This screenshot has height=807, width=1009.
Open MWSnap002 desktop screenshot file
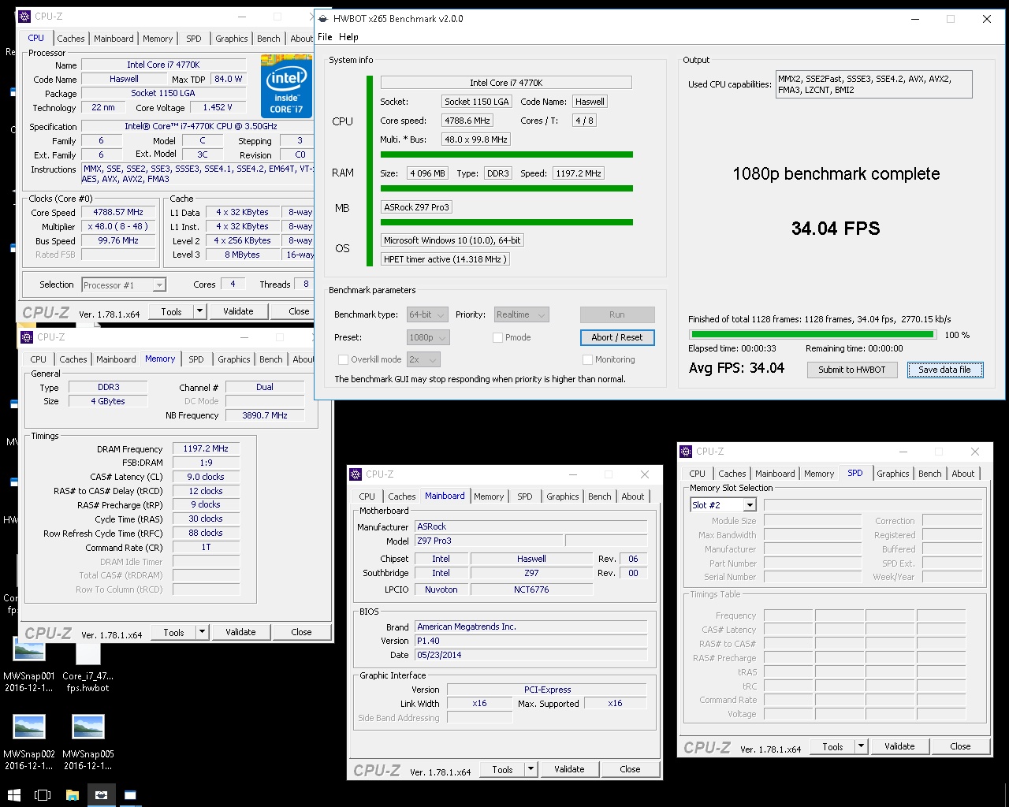29,742
